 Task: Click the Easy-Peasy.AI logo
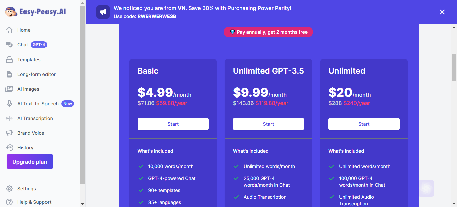(35, 12)
